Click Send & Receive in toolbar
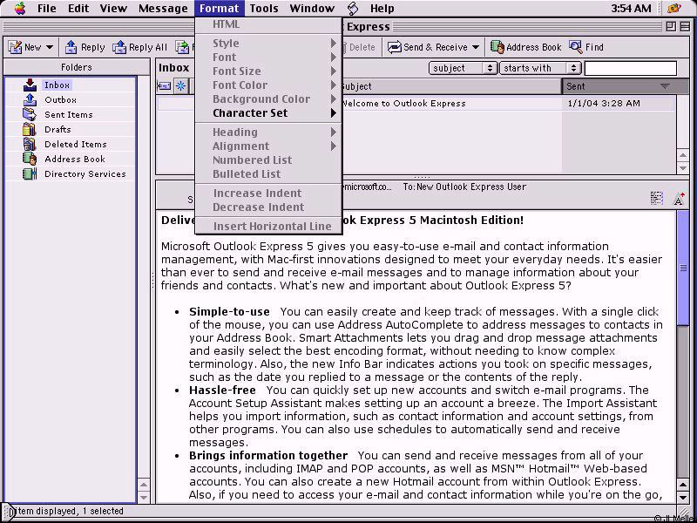 pyautogui.click(x=428, y=47)
